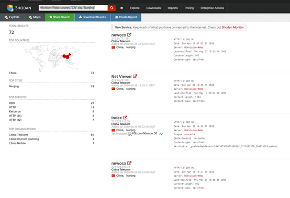Viewport: 290px width, 198px height.
Task: Go to Shodan home via house icon
Action: coord(121,8)
